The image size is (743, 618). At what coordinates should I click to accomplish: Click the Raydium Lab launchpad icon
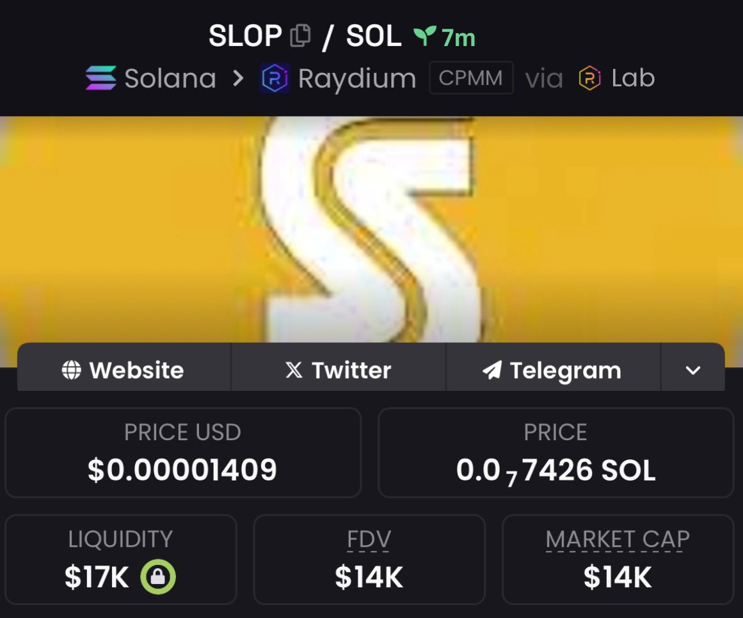590,78
